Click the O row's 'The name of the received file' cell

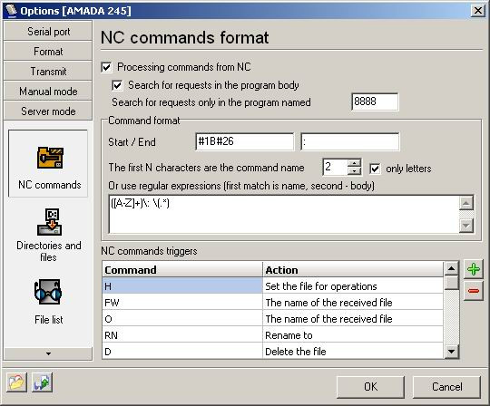pyautogui.click(x=353, y=319)
